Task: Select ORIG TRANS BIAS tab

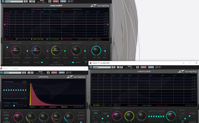Action: (67, 39)
